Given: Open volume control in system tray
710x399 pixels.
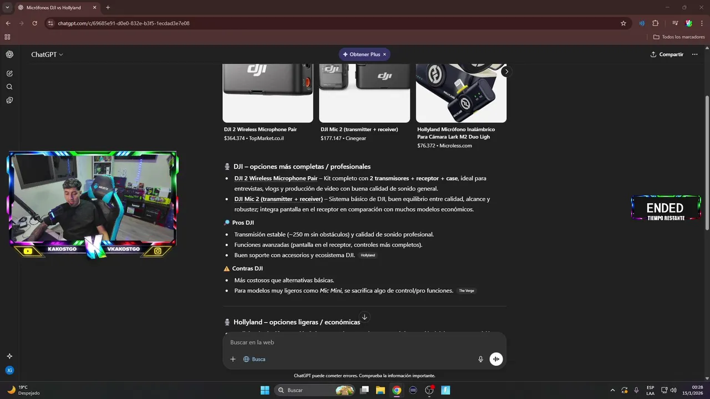Looking at the screenshot, I should point(673,390).
